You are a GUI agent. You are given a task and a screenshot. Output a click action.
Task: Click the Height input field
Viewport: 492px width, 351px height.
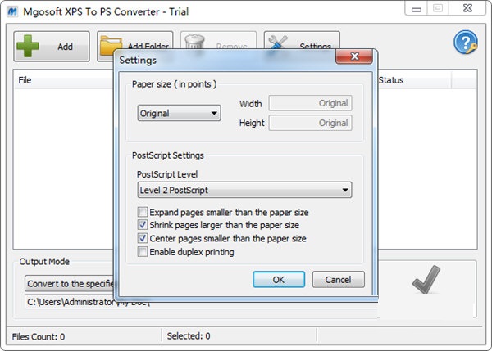coord(310,123)
